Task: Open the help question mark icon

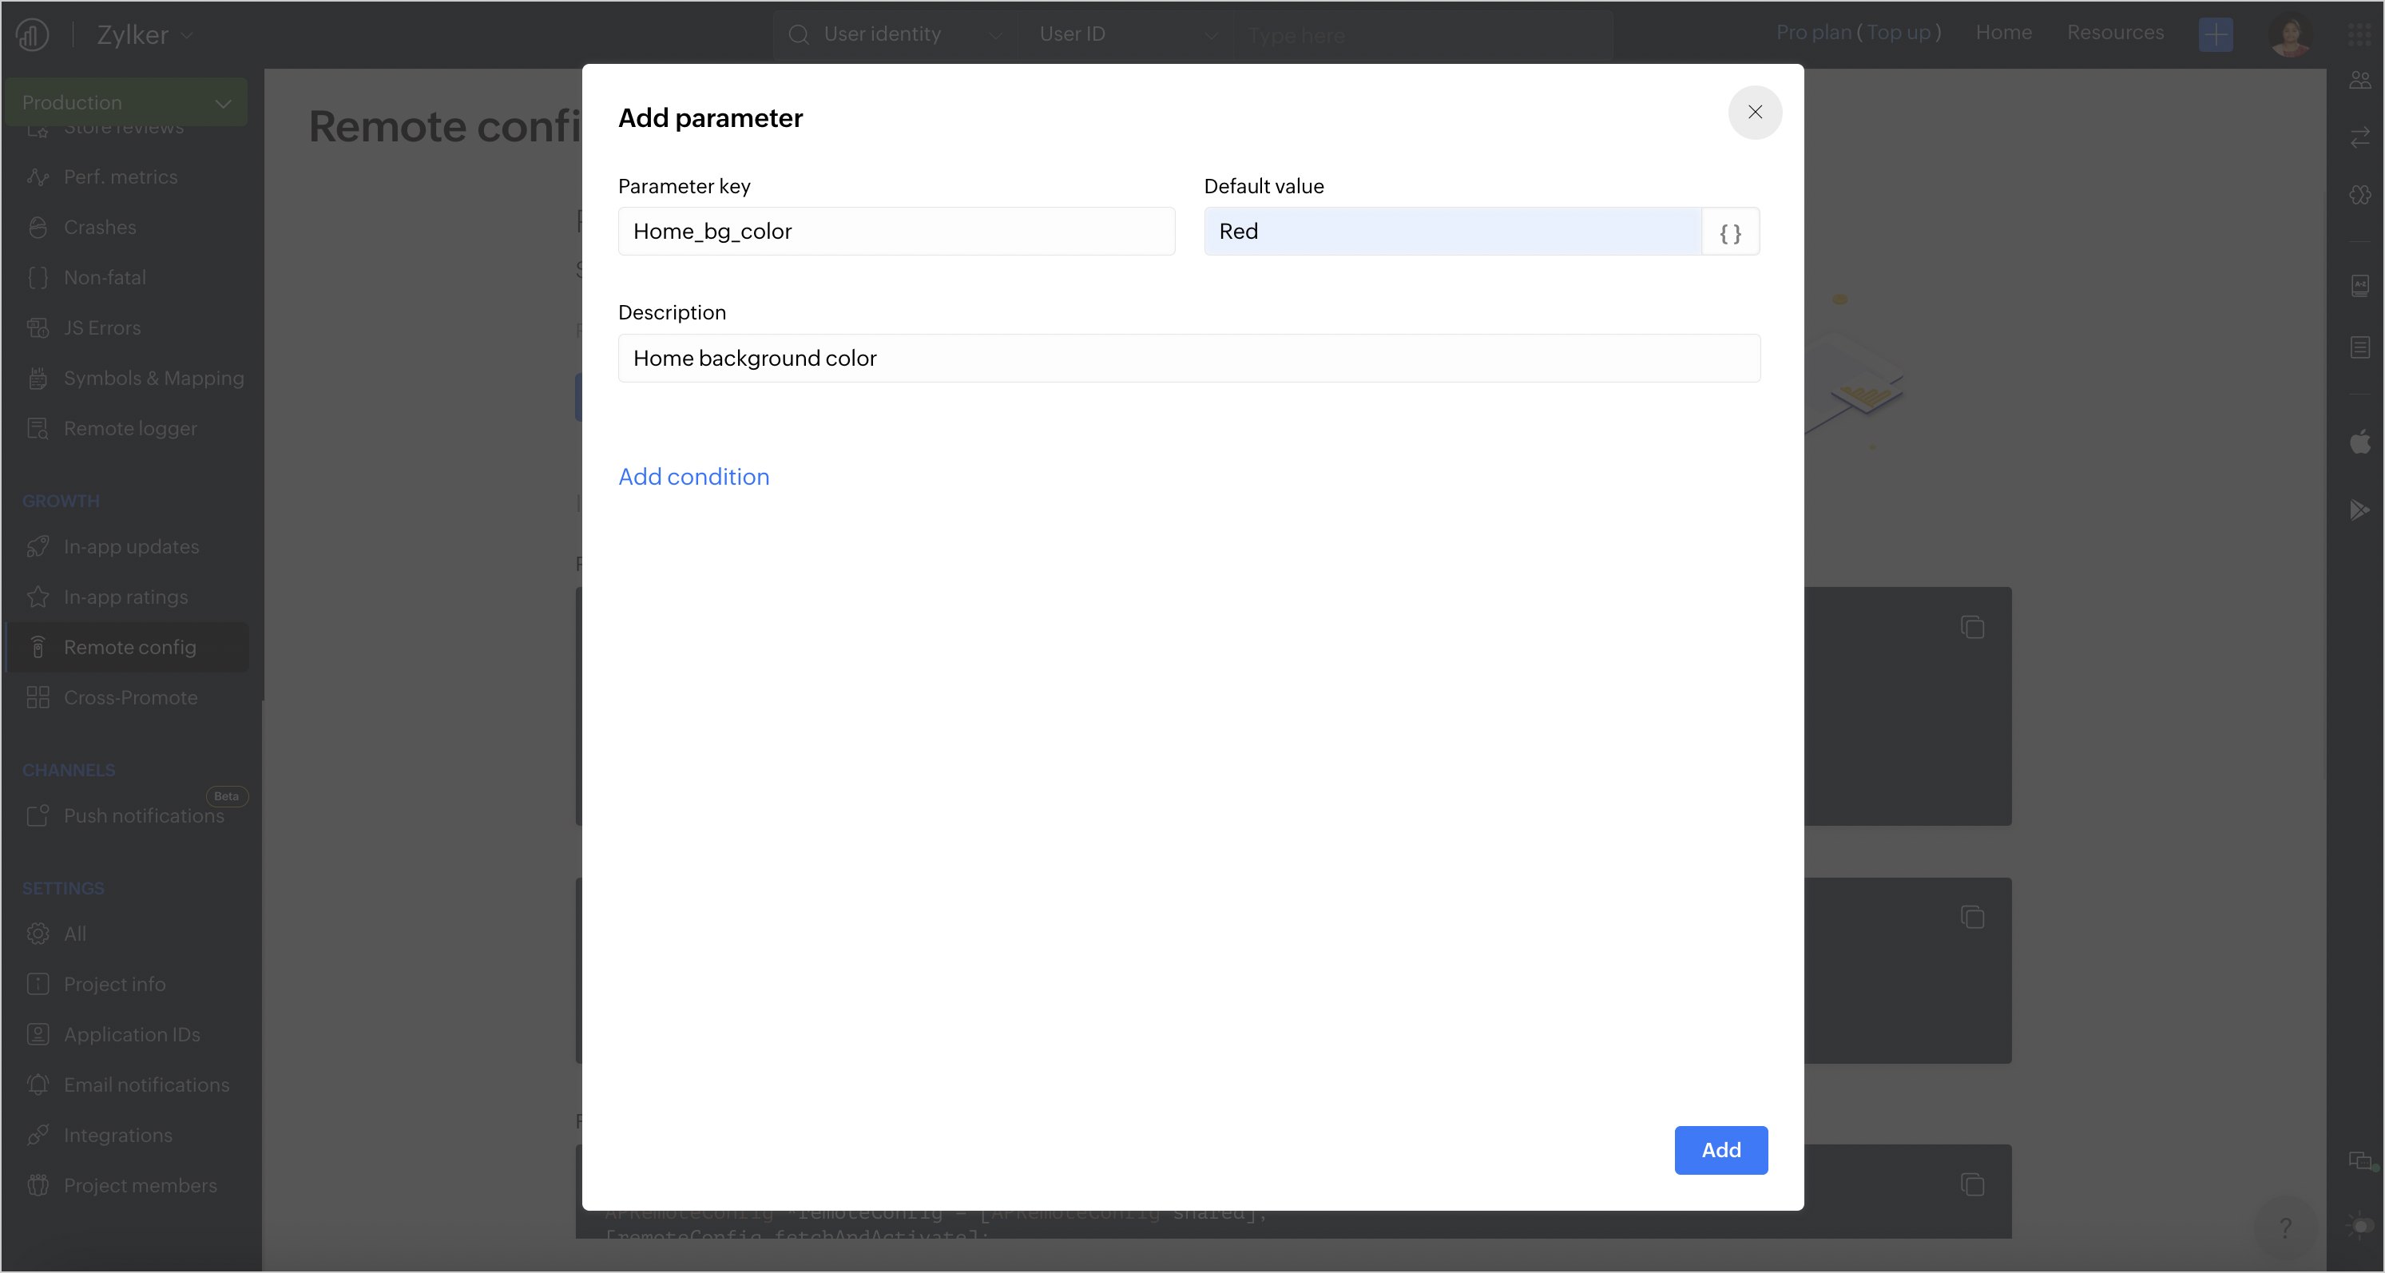Action: coord(2285,1227)
